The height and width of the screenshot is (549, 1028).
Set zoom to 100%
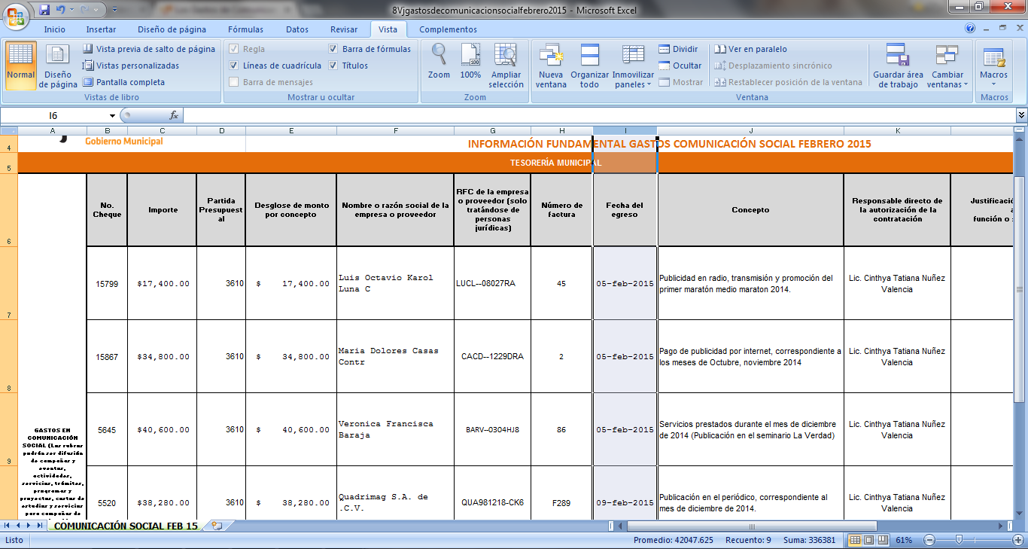pos(470,62)
